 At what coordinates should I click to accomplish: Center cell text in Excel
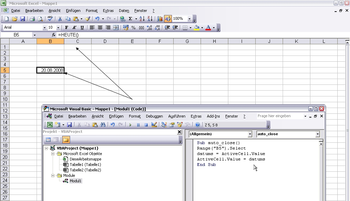(x=100, y=28)
